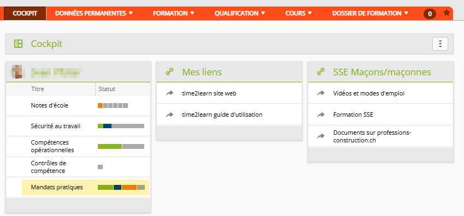Click the arrow icon next to Vidéos et modes d'emploi
The height and width of the screenshot is (216, 464).
321,93
